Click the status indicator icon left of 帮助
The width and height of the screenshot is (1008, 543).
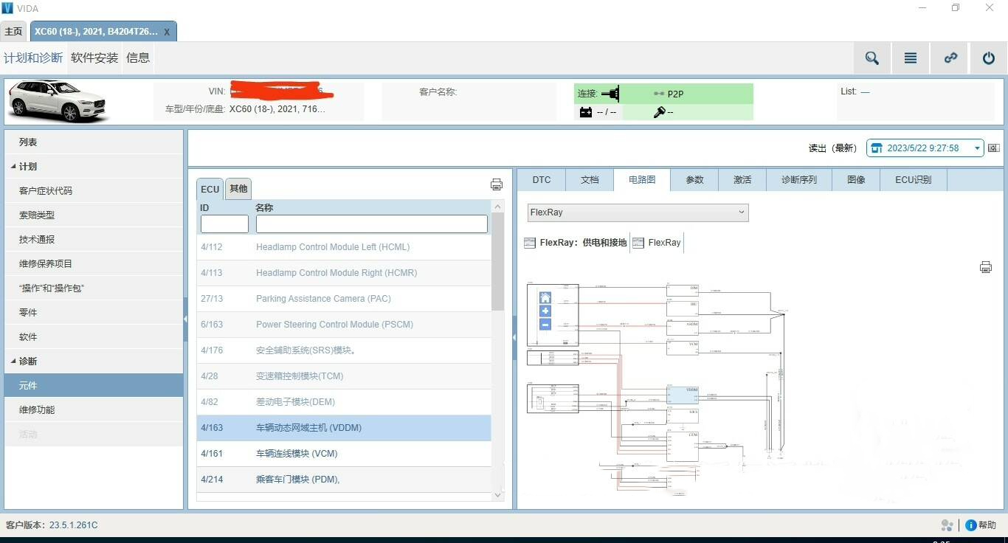(x=947, y=525)
